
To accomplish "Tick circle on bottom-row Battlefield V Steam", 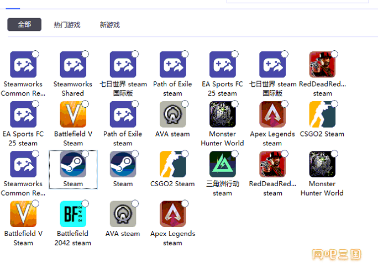I will tap(35, 203).
